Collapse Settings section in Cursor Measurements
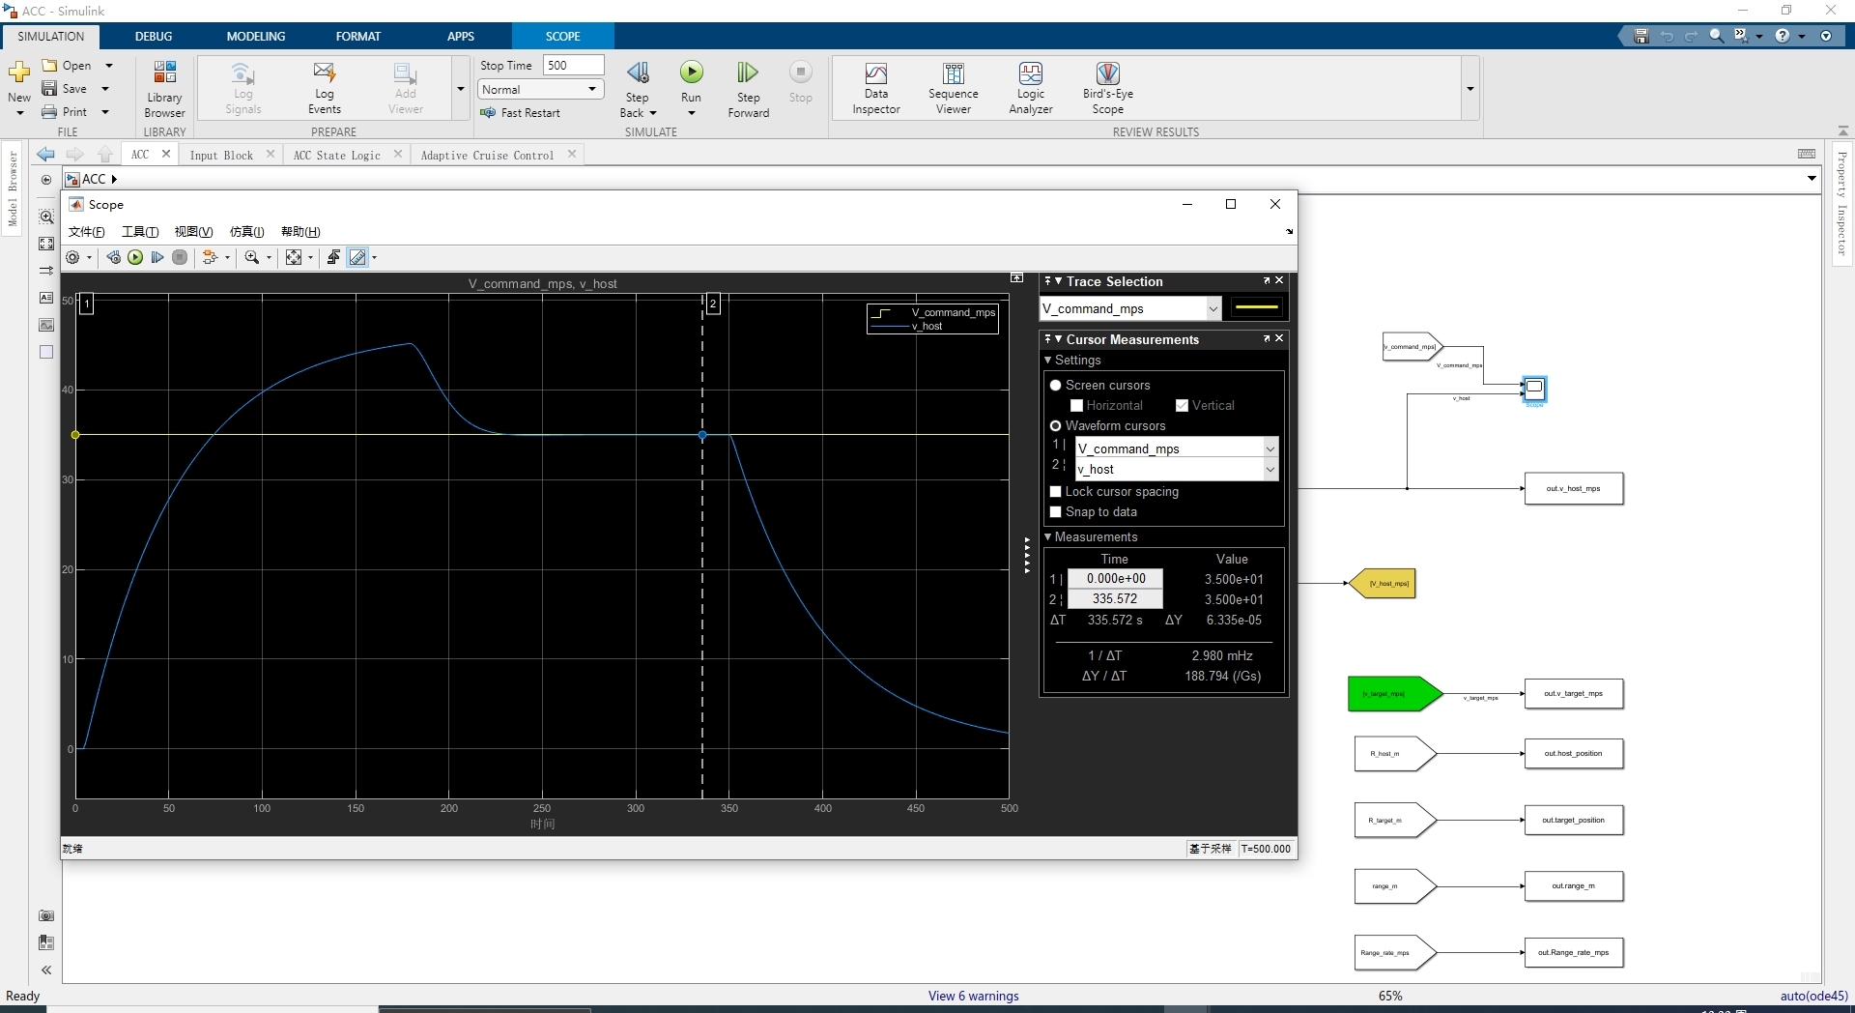Image resolution: width=1855 pixels, height=1013 pixels. pyautogui.click(x=1047, y=360)
